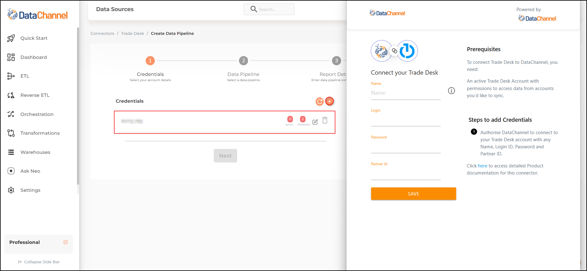Select step 2 Data Pipeline
587x271 pixels.
click(244, 61)
